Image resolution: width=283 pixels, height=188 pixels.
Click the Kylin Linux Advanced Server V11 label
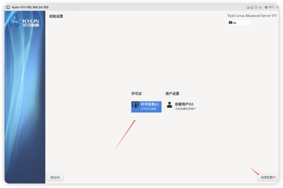(x=252, y=16)
